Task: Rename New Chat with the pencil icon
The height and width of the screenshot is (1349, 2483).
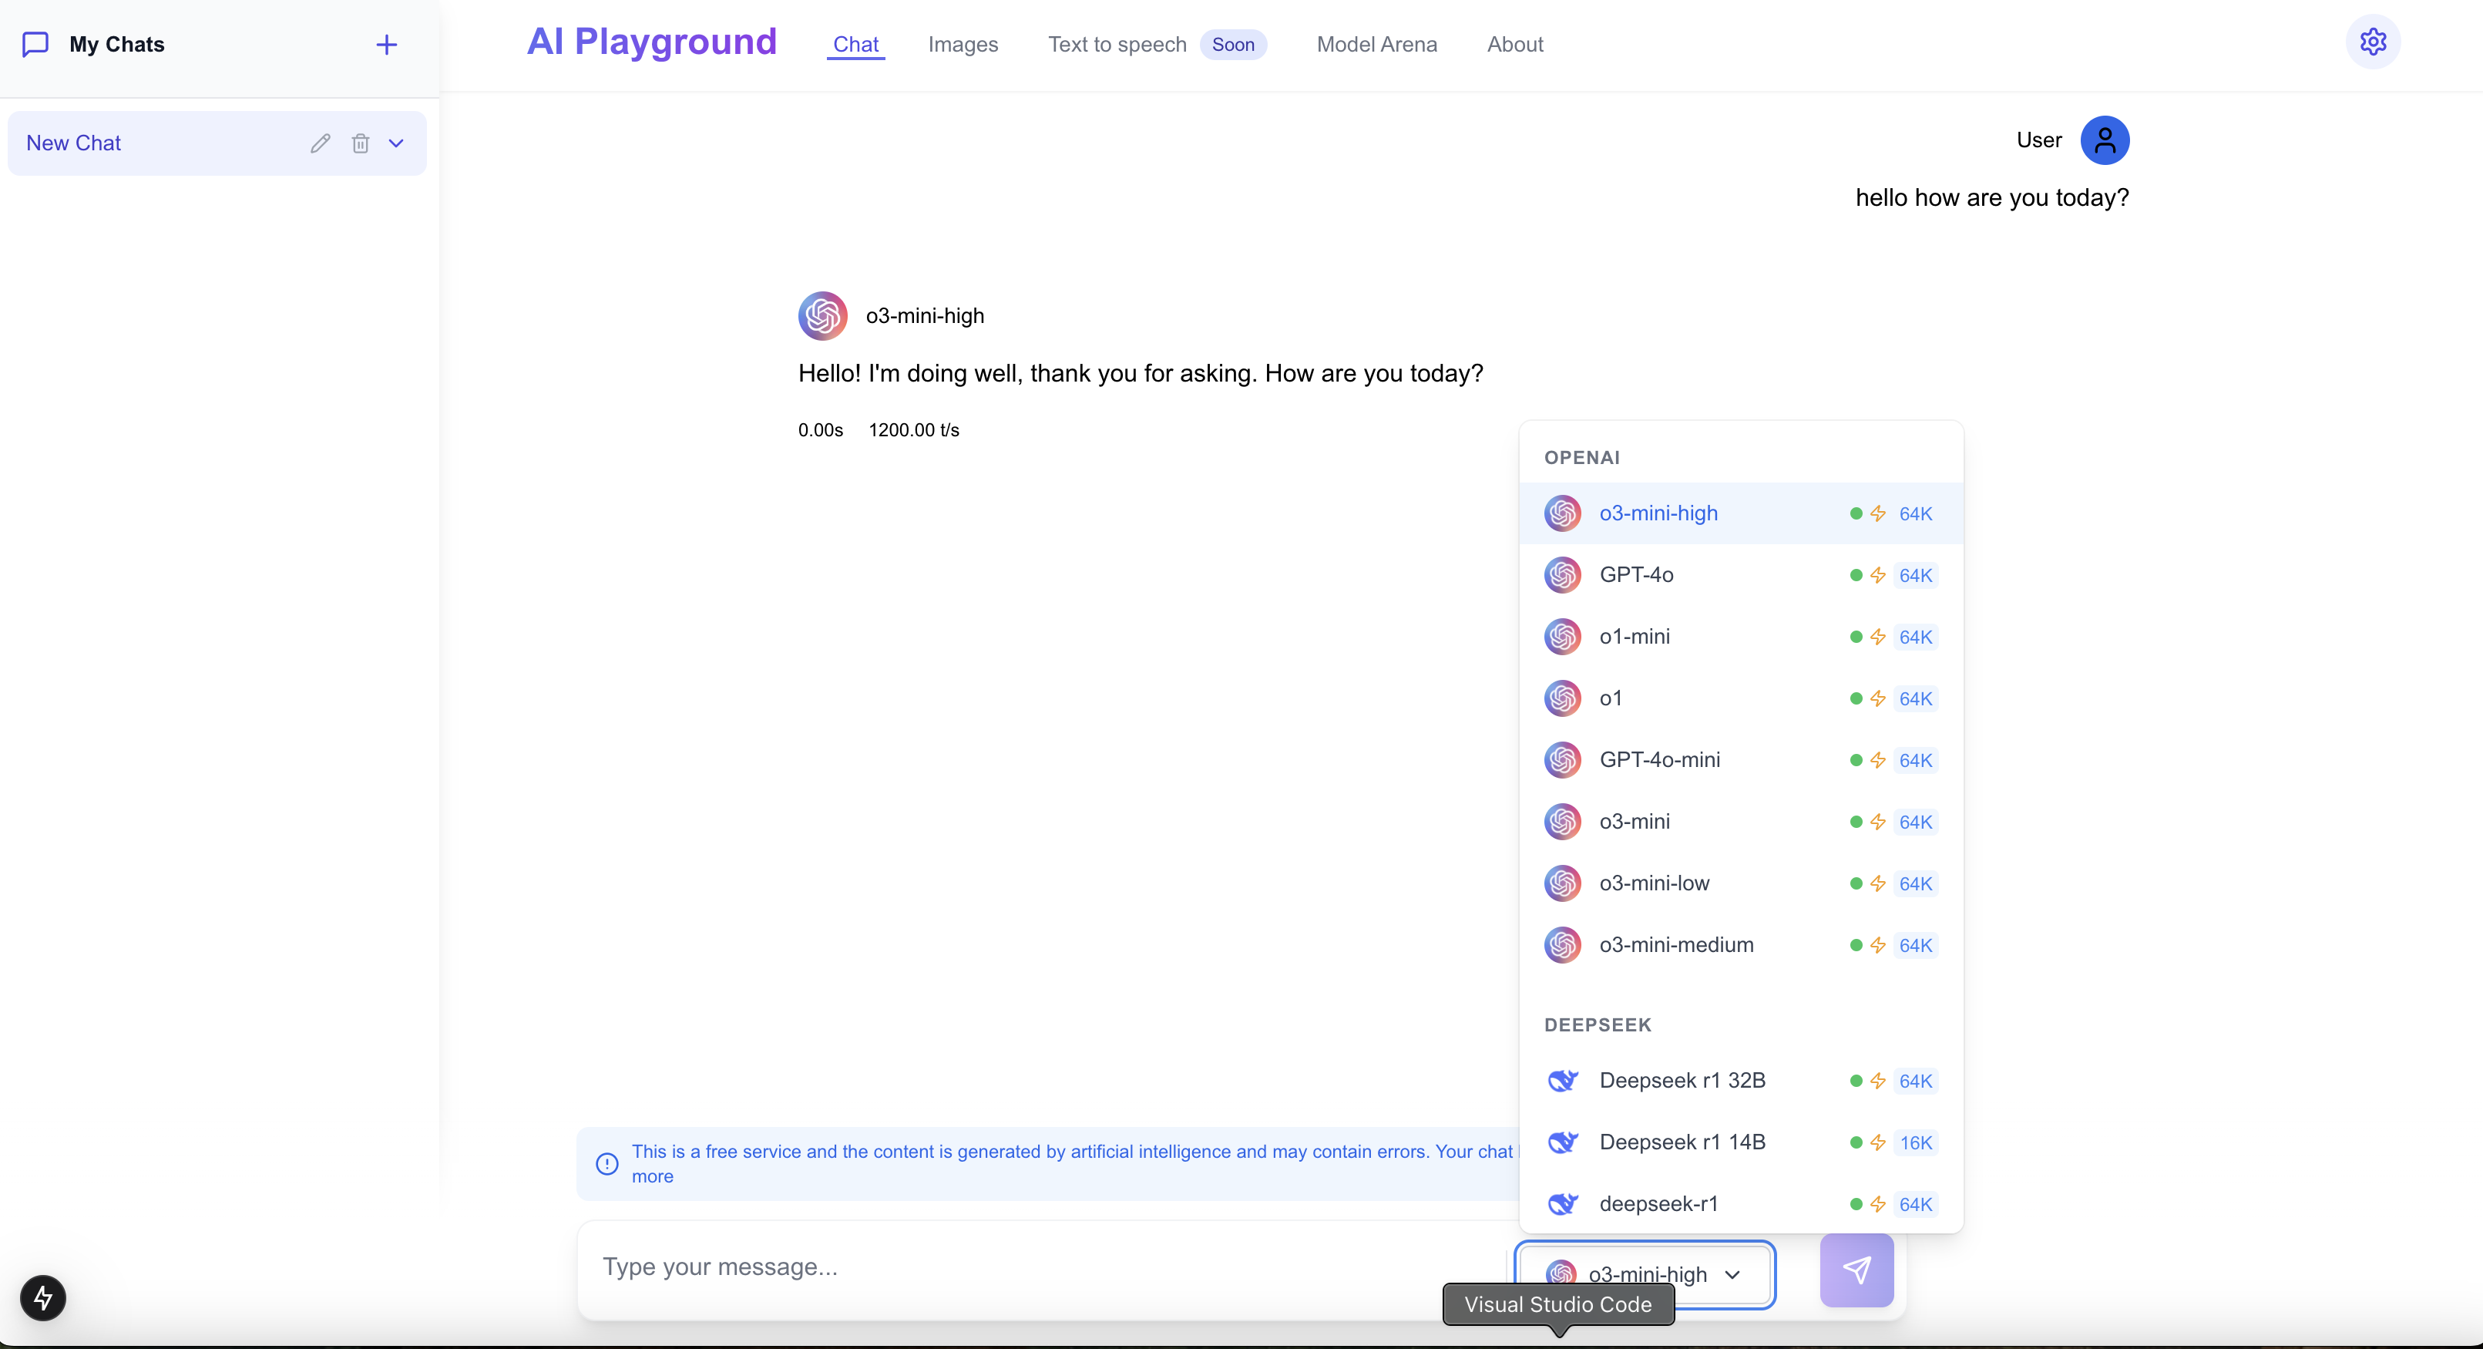Action: point(321,143)
